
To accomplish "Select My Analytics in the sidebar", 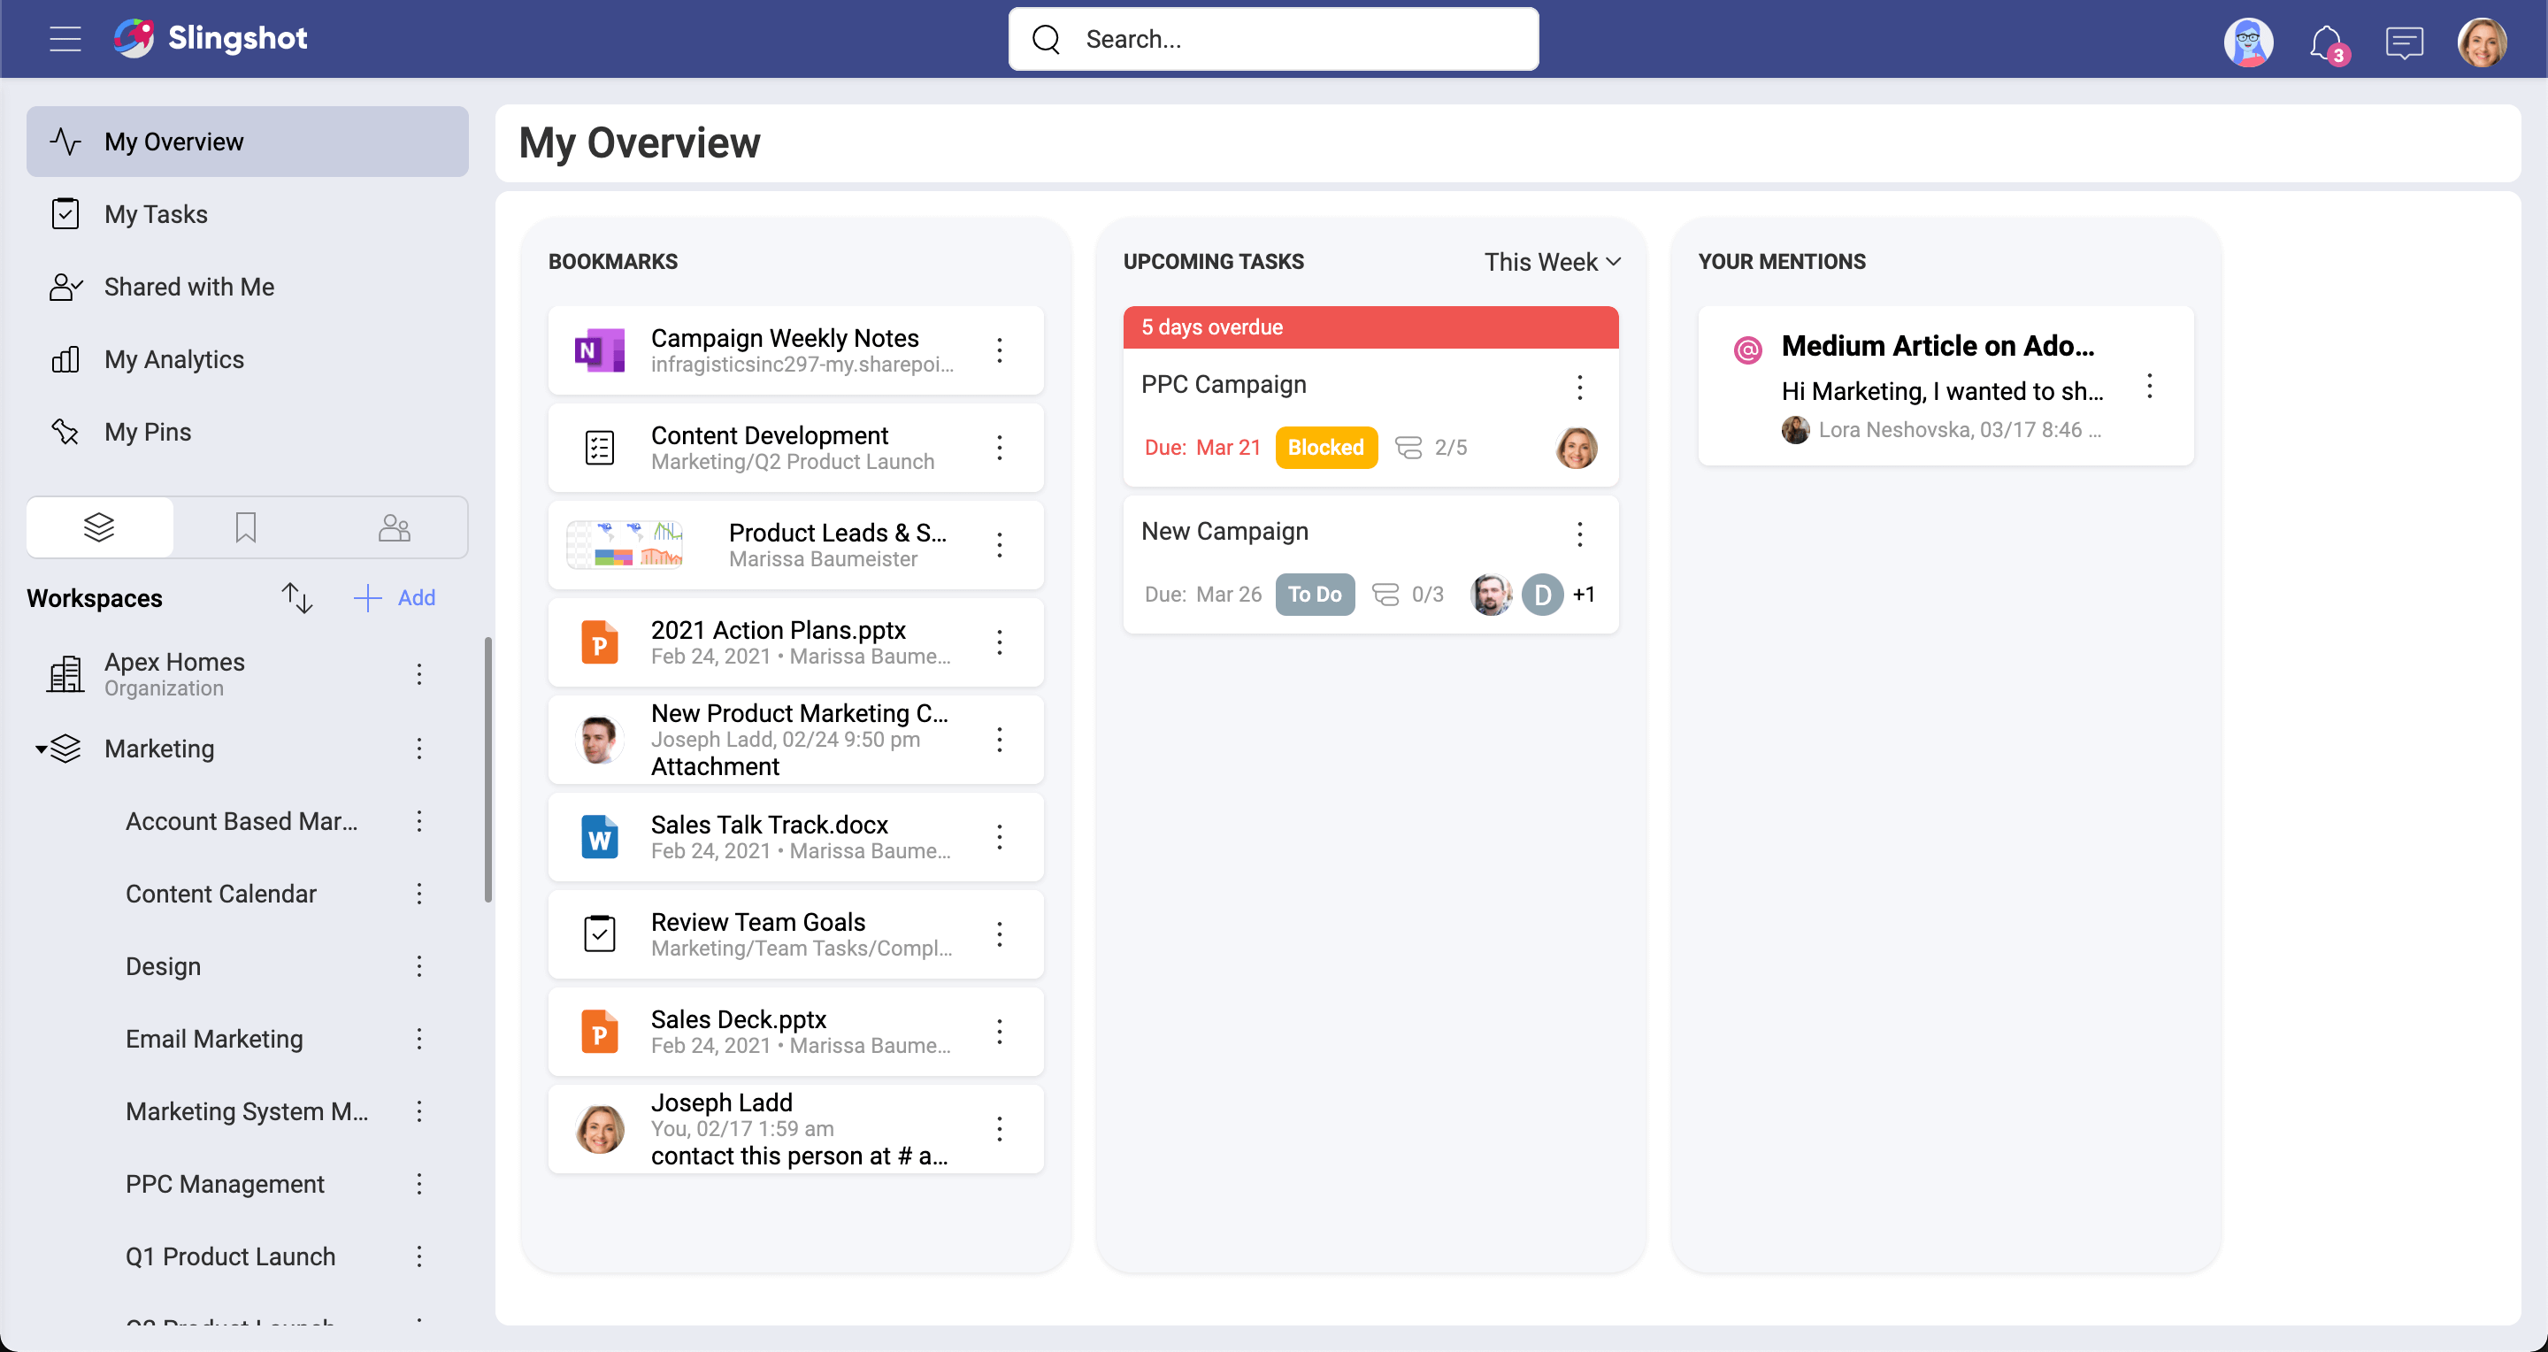I will coord(174,359).
